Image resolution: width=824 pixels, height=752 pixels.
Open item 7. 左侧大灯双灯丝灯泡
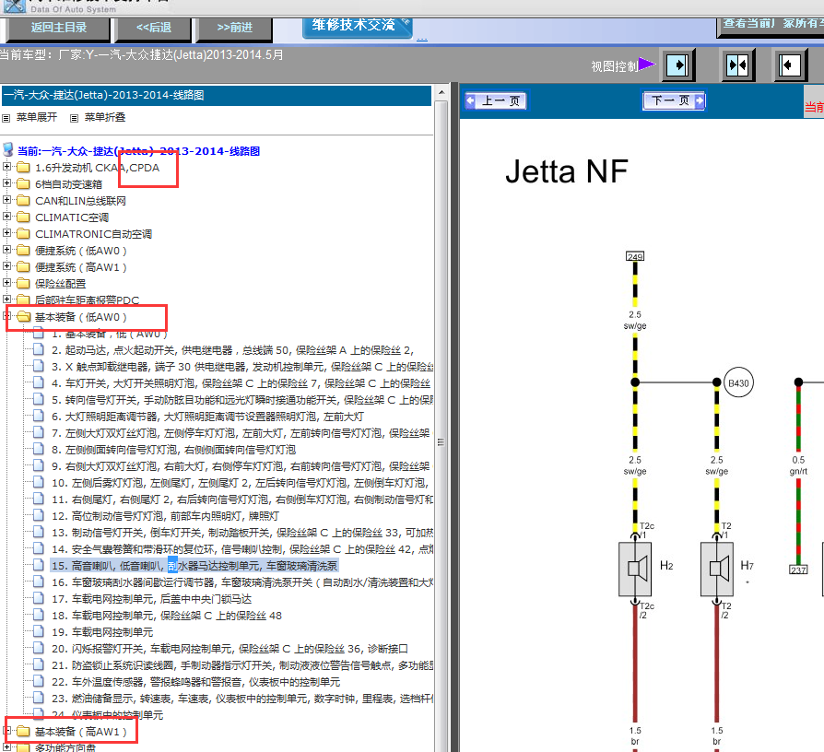click(241, 433)
